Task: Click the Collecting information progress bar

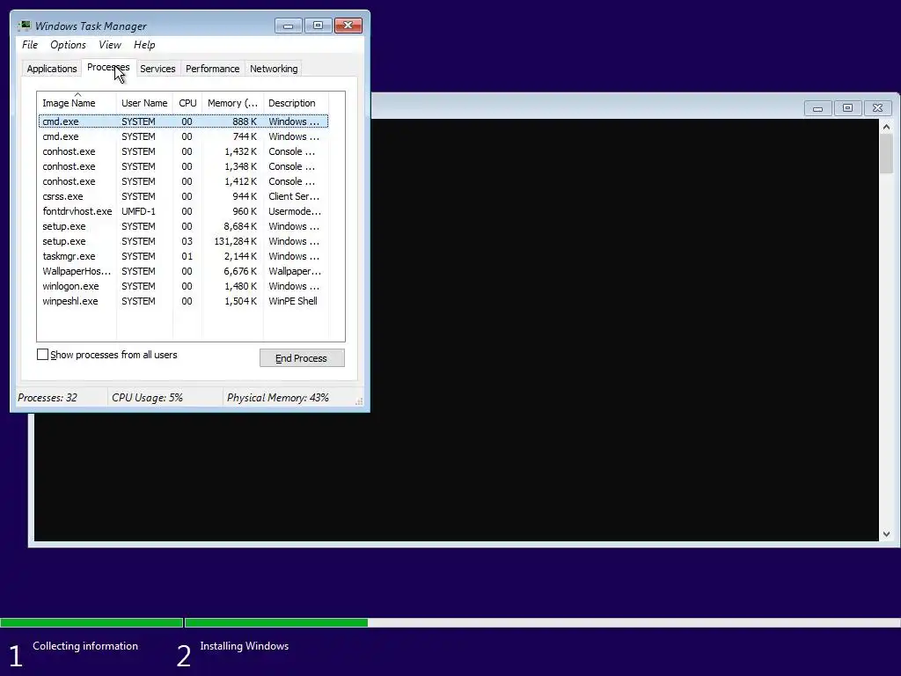Action: pos(92,622)
